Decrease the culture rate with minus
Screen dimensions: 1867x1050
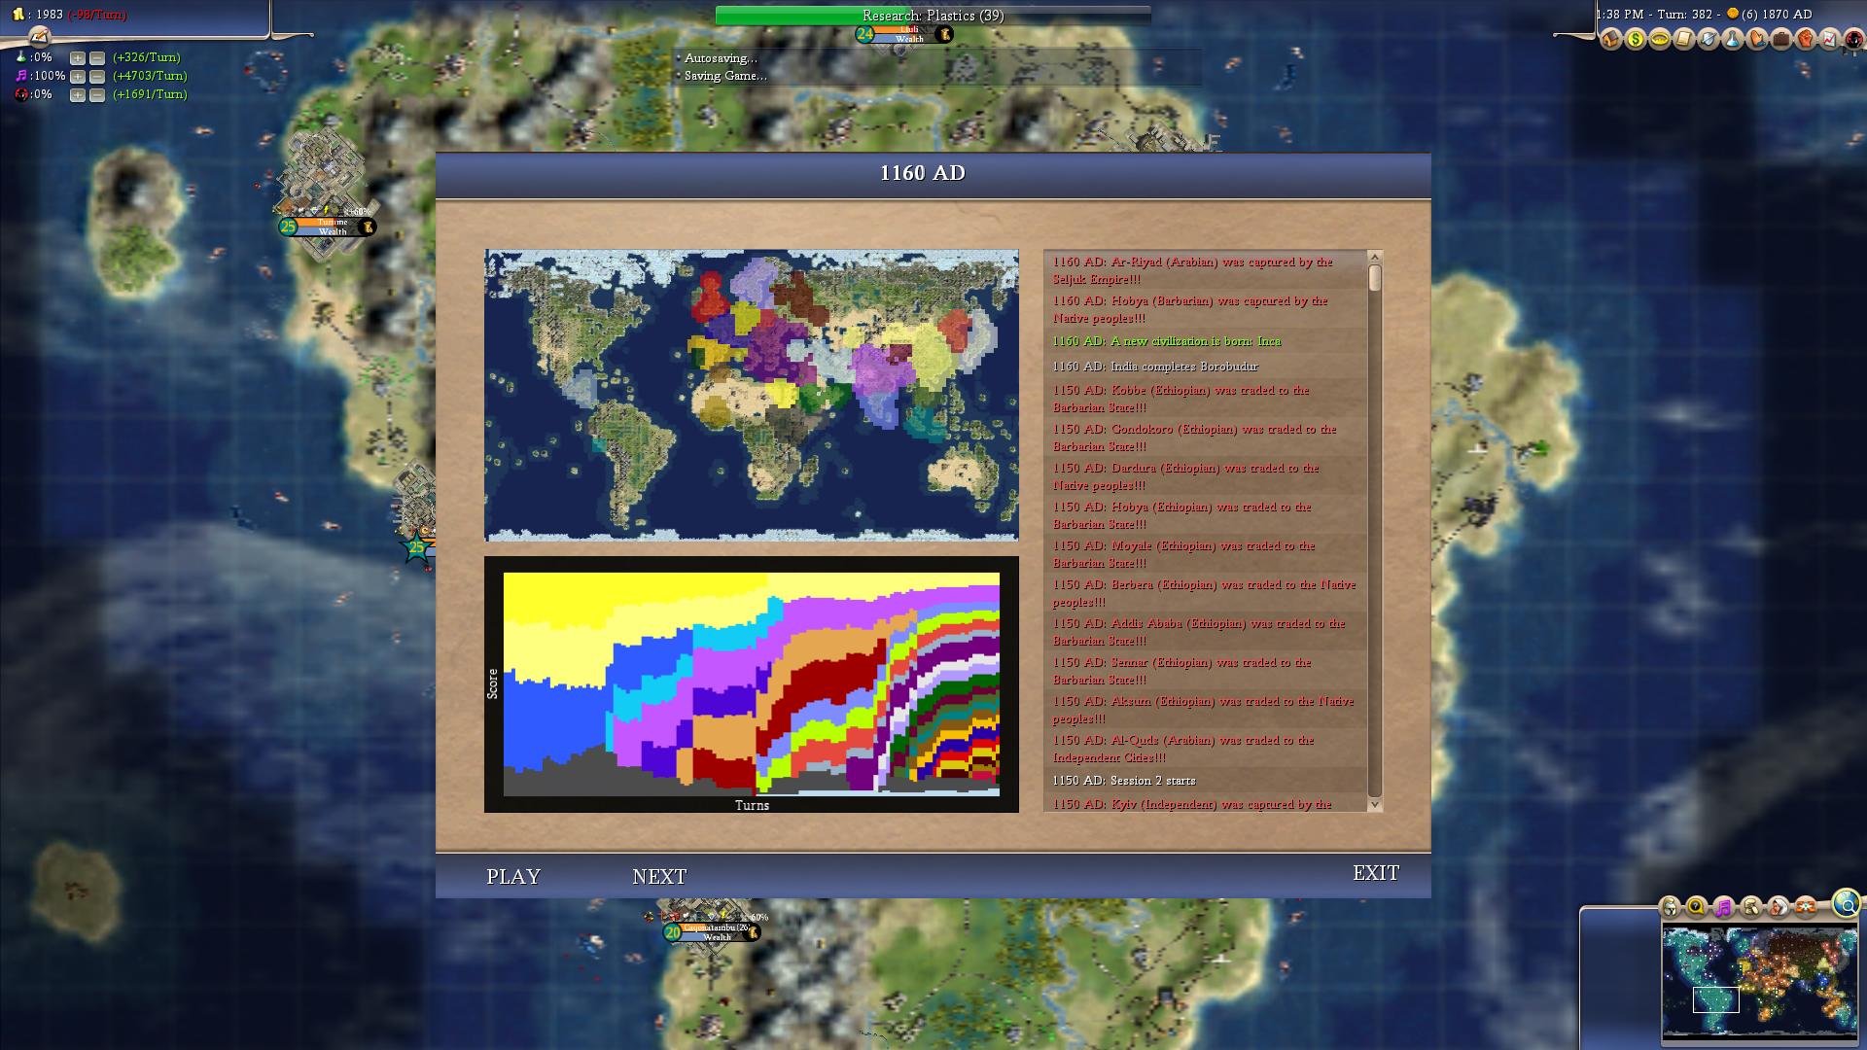tap(97, 77)
